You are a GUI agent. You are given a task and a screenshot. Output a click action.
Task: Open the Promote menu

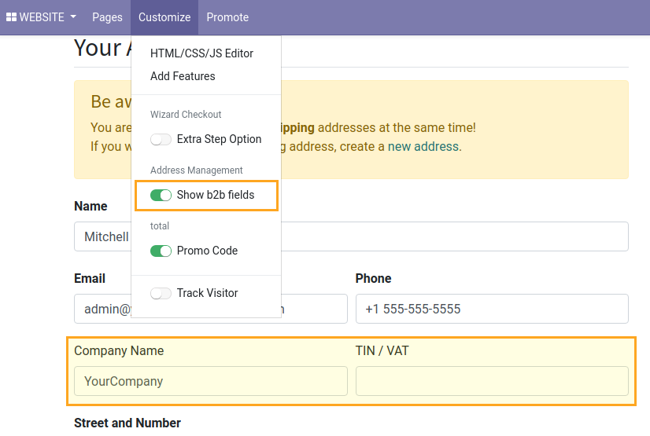[x=227, y=17]
